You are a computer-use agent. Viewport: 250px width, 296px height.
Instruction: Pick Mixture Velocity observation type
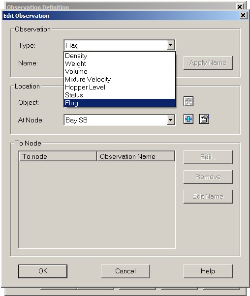[120, 79]
